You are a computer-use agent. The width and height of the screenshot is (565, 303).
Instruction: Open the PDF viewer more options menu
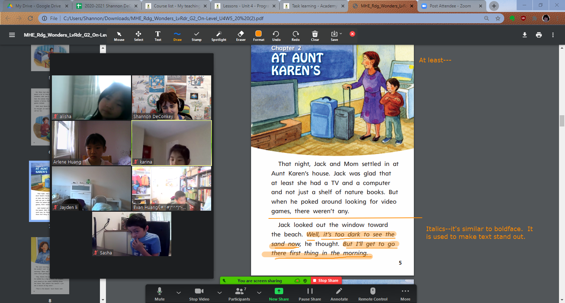point(553,35)
